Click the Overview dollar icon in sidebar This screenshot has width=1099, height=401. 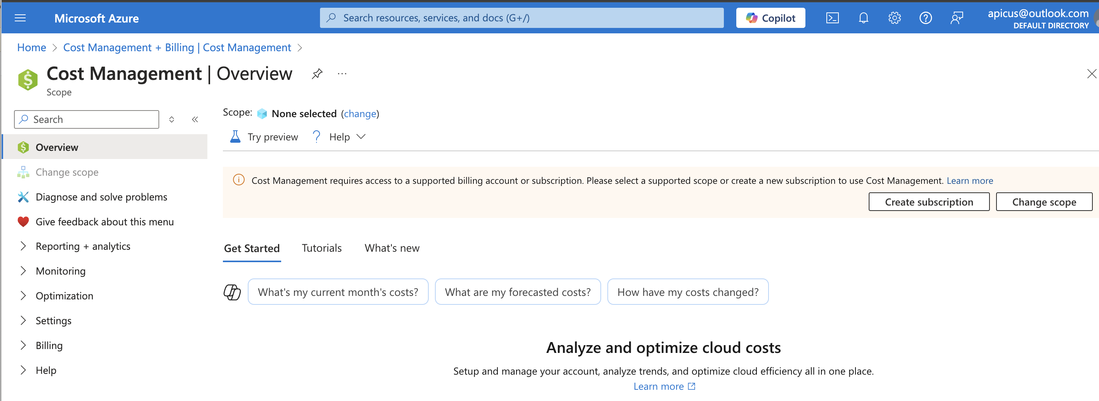tap(23, 147)
